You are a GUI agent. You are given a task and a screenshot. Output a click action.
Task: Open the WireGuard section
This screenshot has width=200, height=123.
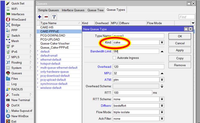(x=19, y=19)
